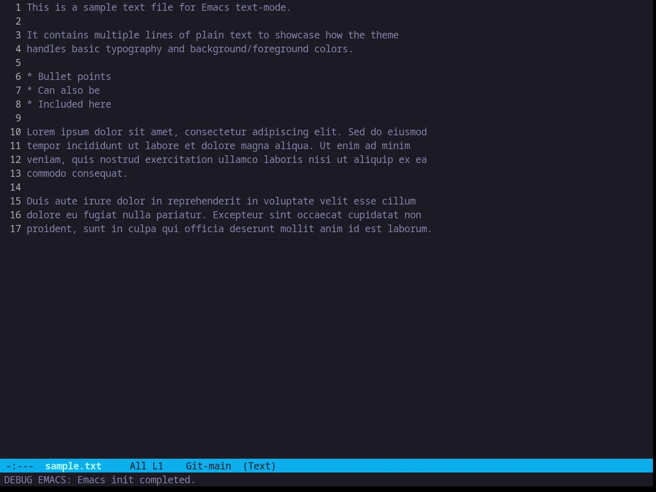Click the Git-main version control indicator

coord(209,466)
